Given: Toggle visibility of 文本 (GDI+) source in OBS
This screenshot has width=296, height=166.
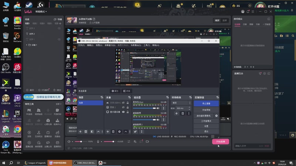Looking at the screenshot, I should click(123, 103).
